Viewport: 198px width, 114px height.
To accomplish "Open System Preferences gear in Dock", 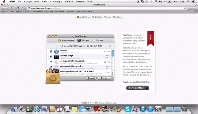I will tap(158, 109).
